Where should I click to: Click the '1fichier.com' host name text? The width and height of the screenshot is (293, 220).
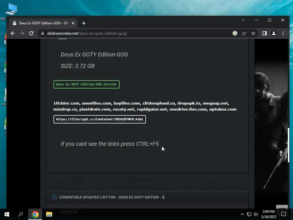point(66,103)
